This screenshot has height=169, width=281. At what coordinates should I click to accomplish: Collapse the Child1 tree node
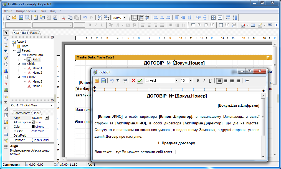click(19, 64)
